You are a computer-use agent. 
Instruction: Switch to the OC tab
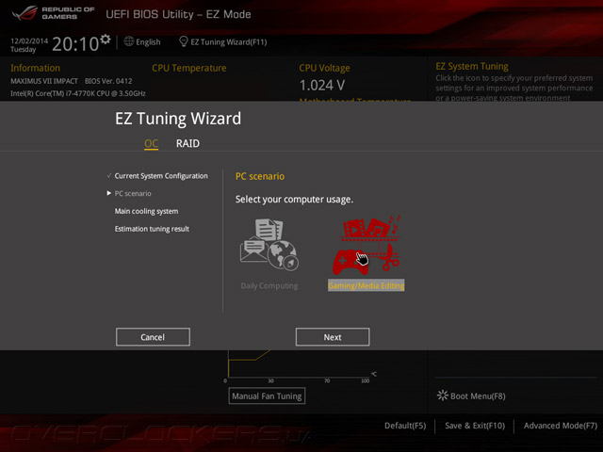(151, 144)
